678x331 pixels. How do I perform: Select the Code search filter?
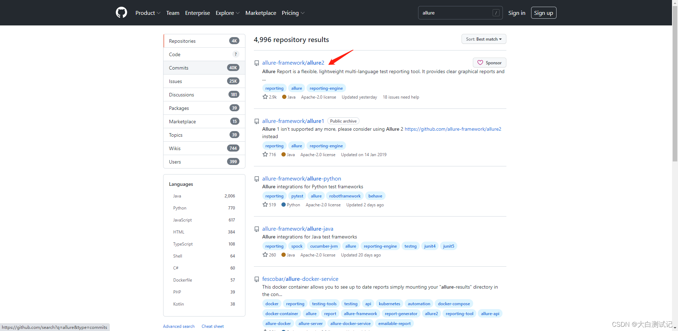[x=204, y=54]
